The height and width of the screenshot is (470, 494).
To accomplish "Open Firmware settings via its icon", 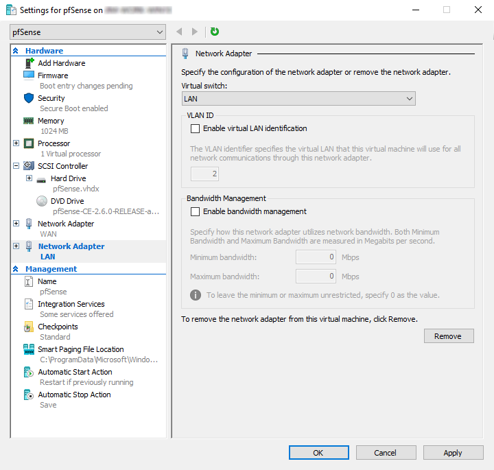I will [29, 75].
